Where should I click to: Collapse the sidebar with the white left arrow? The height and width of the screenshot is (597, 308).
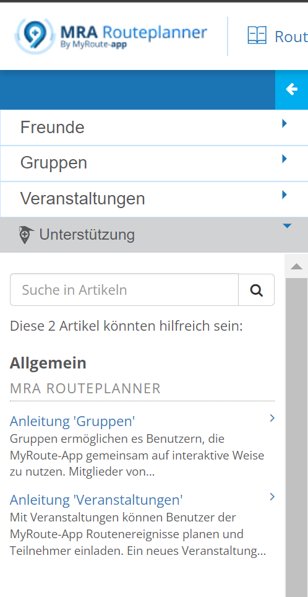pyautogui.click(x=292, y=89)
